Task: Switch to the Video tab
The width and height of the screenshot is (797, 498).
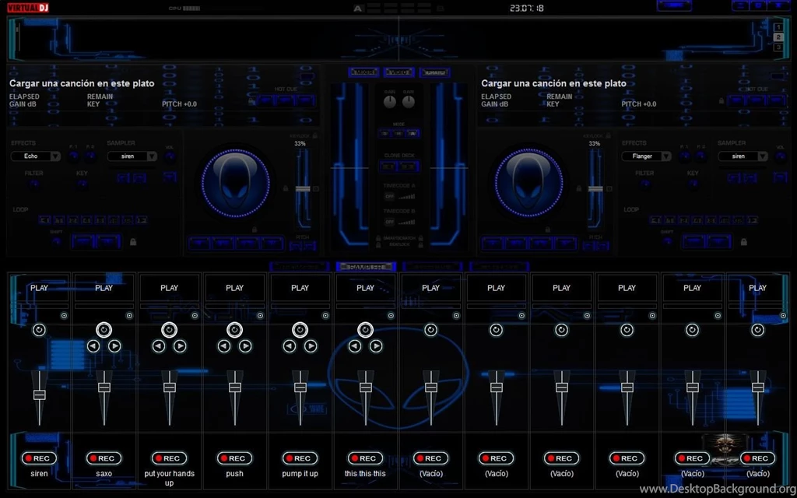Action: [x=399, y=72]
